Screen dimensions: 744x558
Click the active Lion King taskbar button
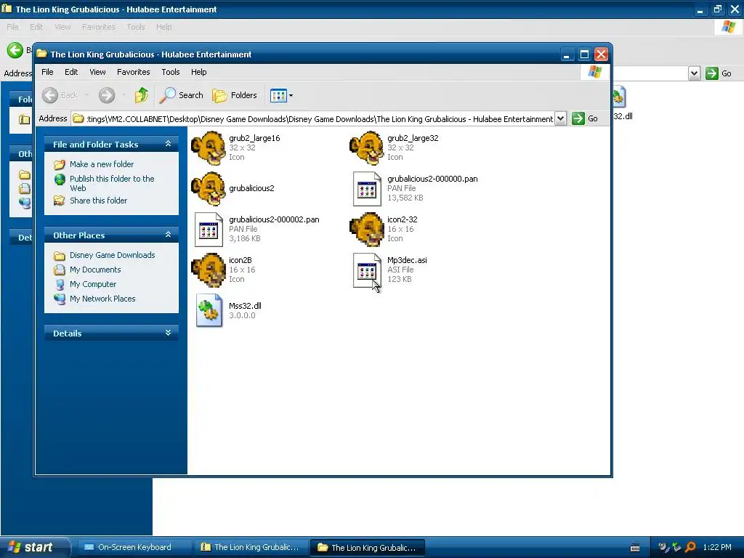tap(368, 548)
